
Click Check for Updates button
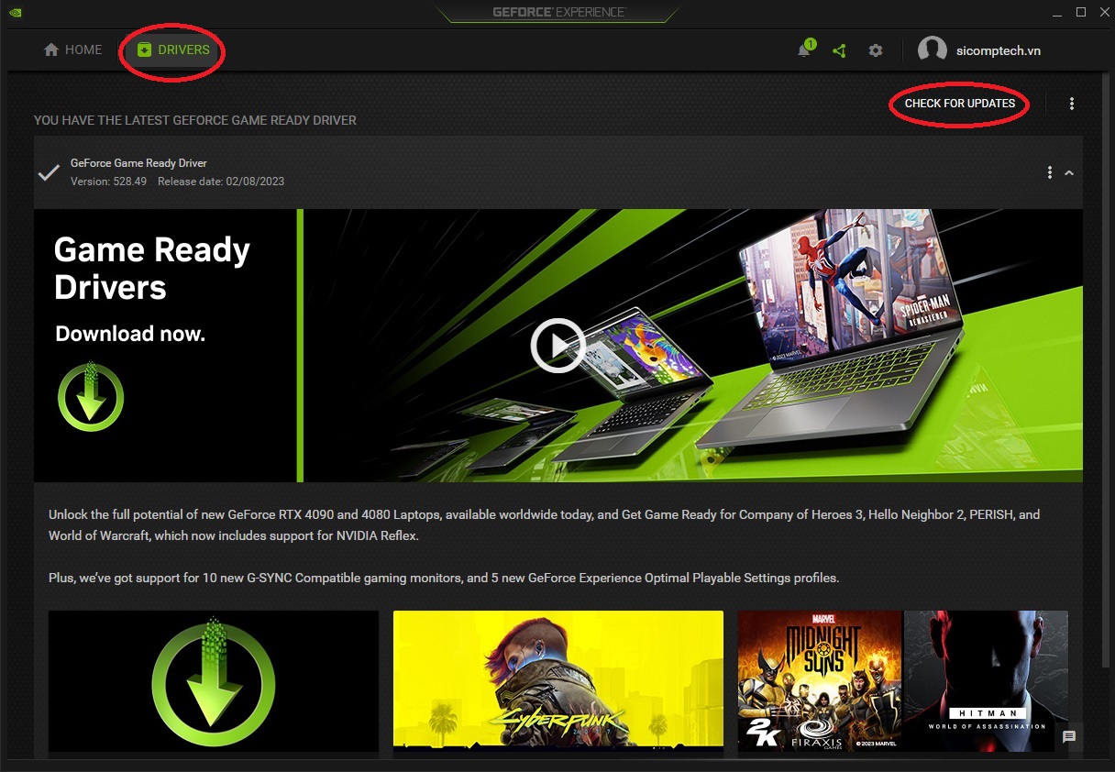coord(959,104)
